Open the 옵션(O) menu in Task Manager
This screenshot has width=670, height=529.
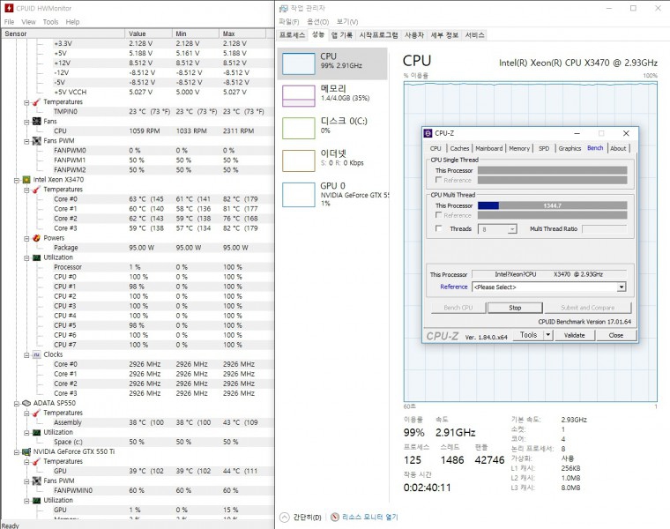(318, 22)
